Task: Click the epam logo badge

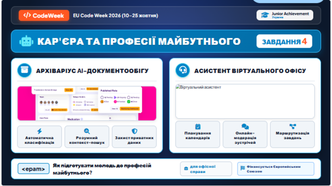Action: click(x=33, y=169)
